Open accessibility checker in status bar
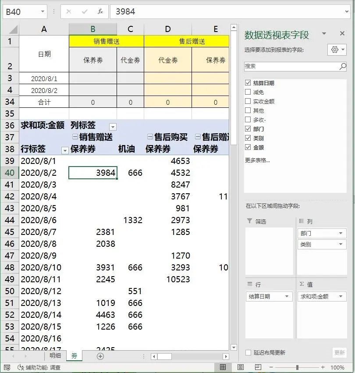 click(39, 367)
